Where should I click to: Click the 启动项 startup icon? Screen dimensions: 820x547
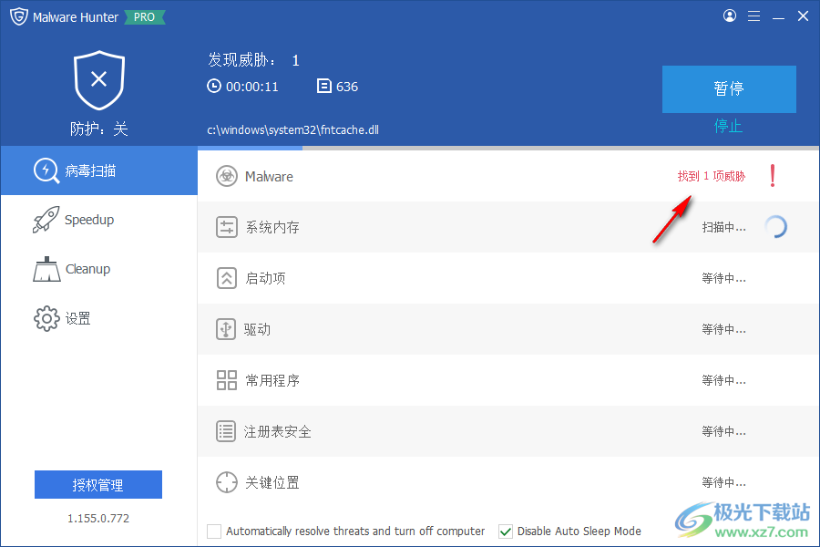227,278
